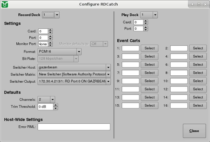Click the Event Cart 5 input field

(131, 65)
